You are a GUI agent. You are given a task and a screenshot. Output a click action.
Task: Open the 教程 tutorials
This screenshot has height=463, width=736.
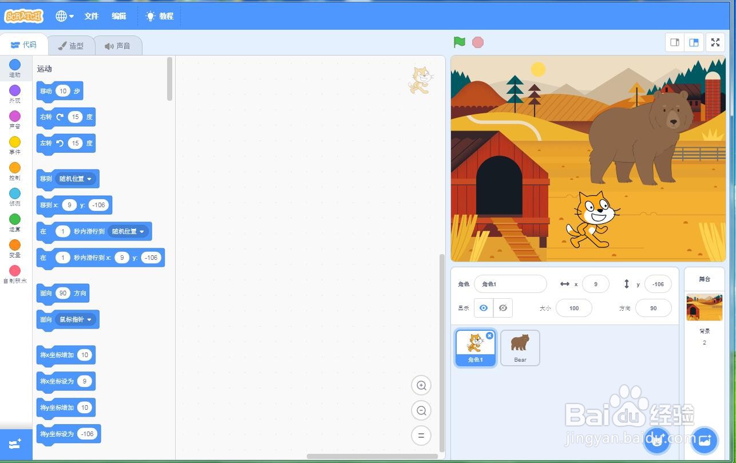coord(160,16)
